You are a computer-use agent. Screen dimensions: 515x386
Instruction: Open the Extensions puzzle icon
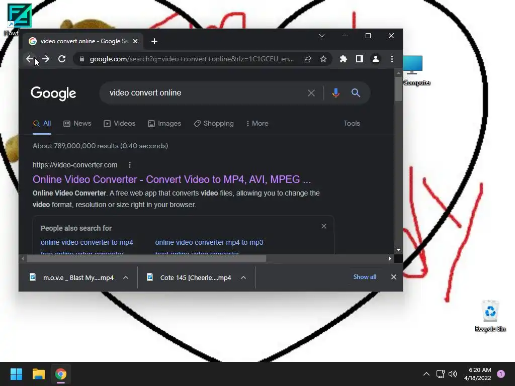coord(343,59)
